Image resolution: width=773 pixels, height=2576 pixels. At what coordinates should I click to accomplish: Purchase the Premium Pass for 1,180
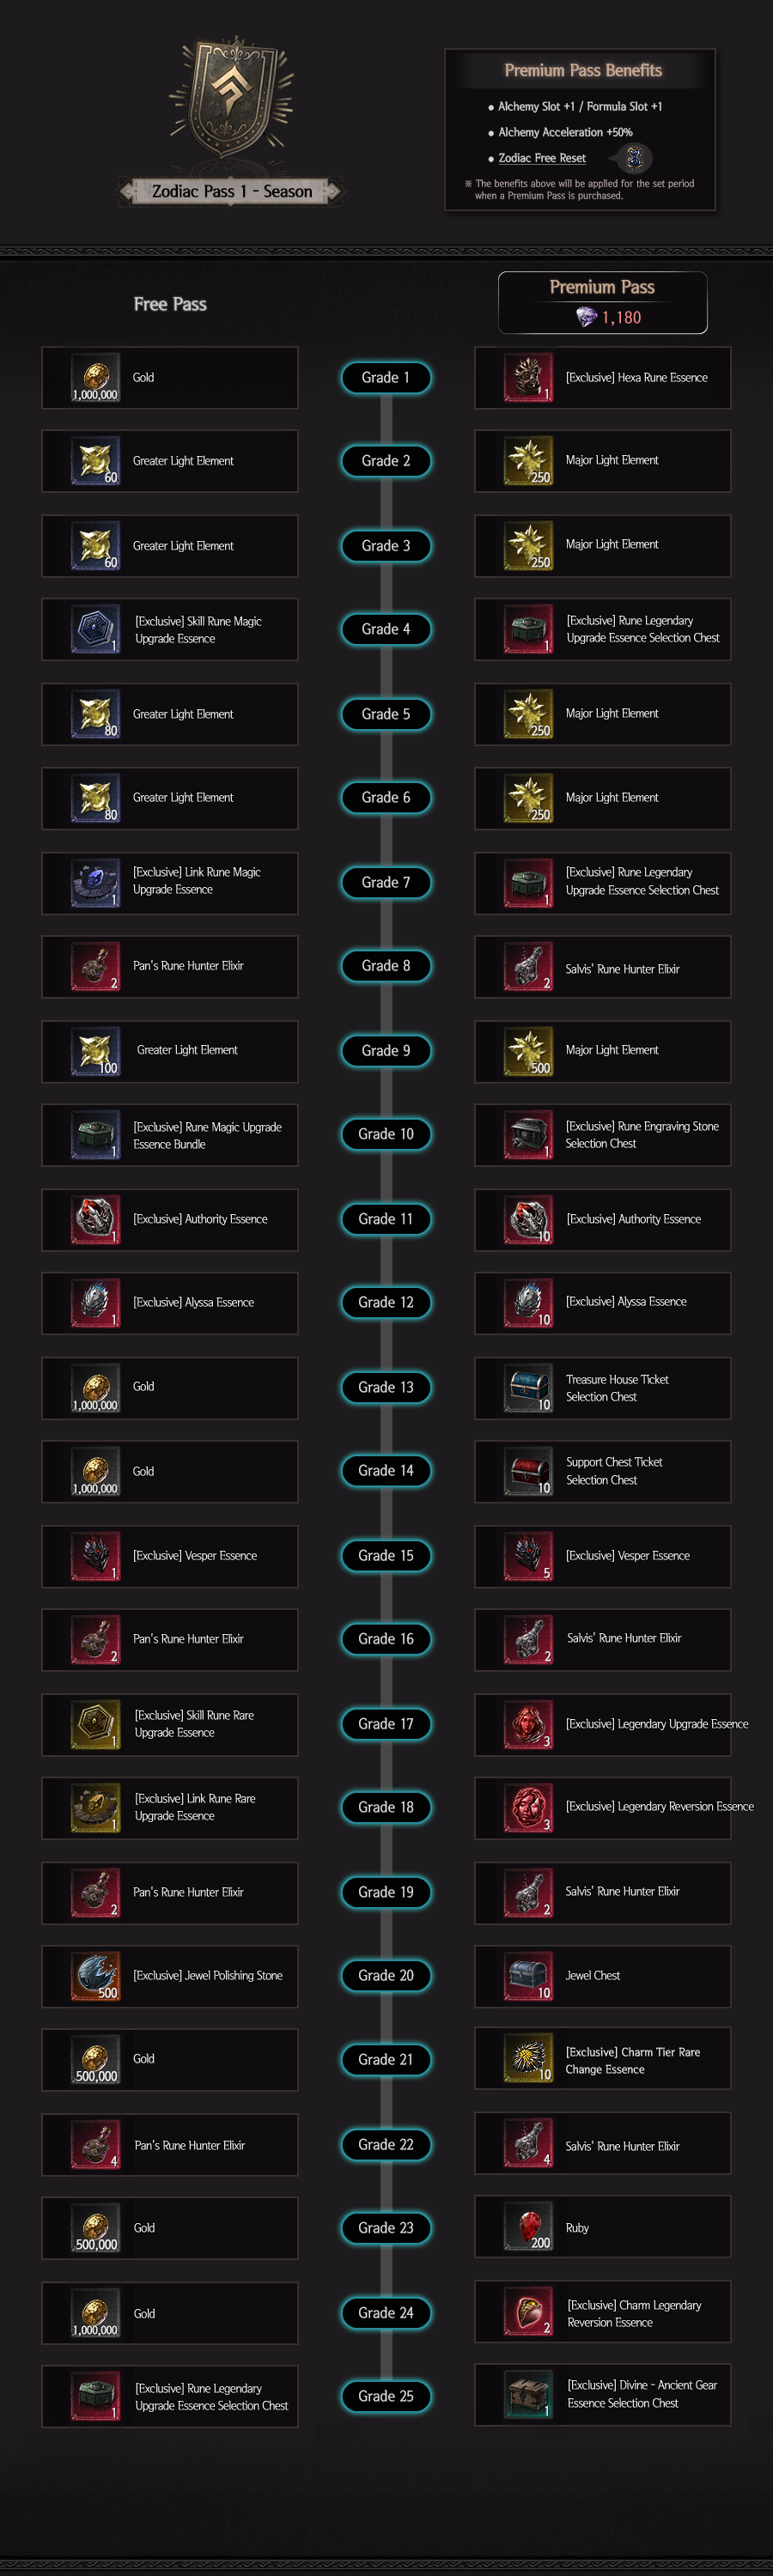click(x=602, y=303)
